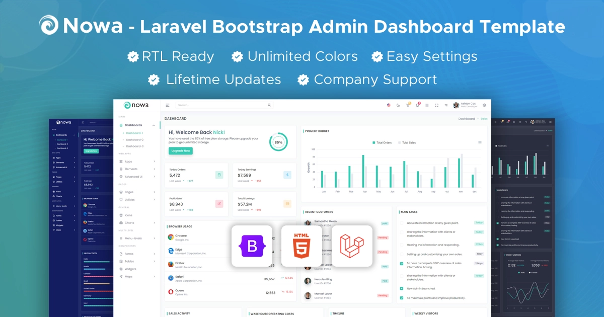Expand the Elements sidebar menu
Viewport: 604px width, 317px height.
pos(137,169)
